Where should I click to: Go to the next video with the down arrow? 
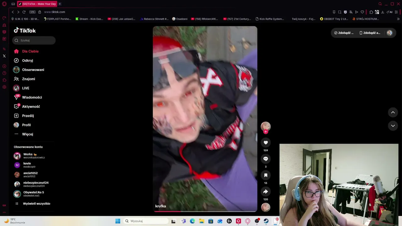(393, 126)
